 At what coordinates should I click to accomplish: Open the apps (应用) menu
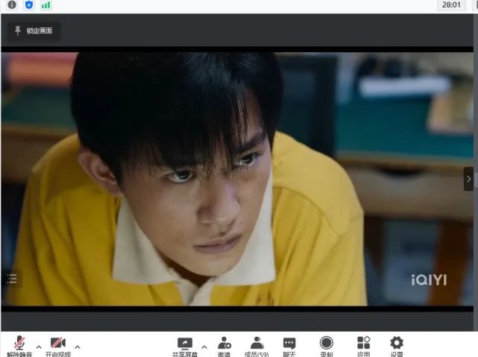[363, 344]
